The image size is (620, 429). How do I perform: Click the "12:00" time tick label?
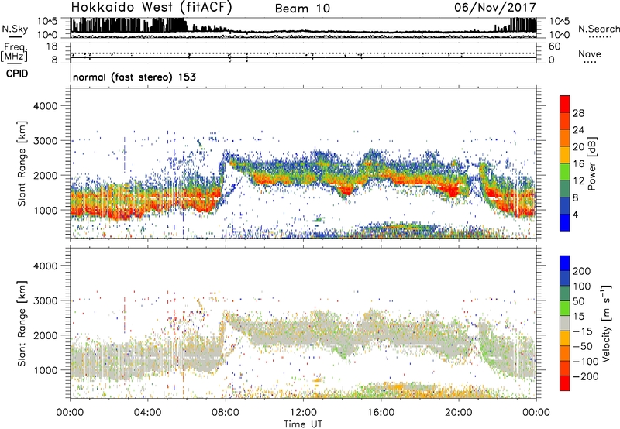click(x=303, y=413)
